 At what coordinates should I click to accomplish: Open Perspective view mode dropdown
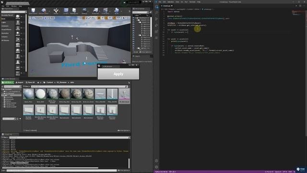[37, 18]
